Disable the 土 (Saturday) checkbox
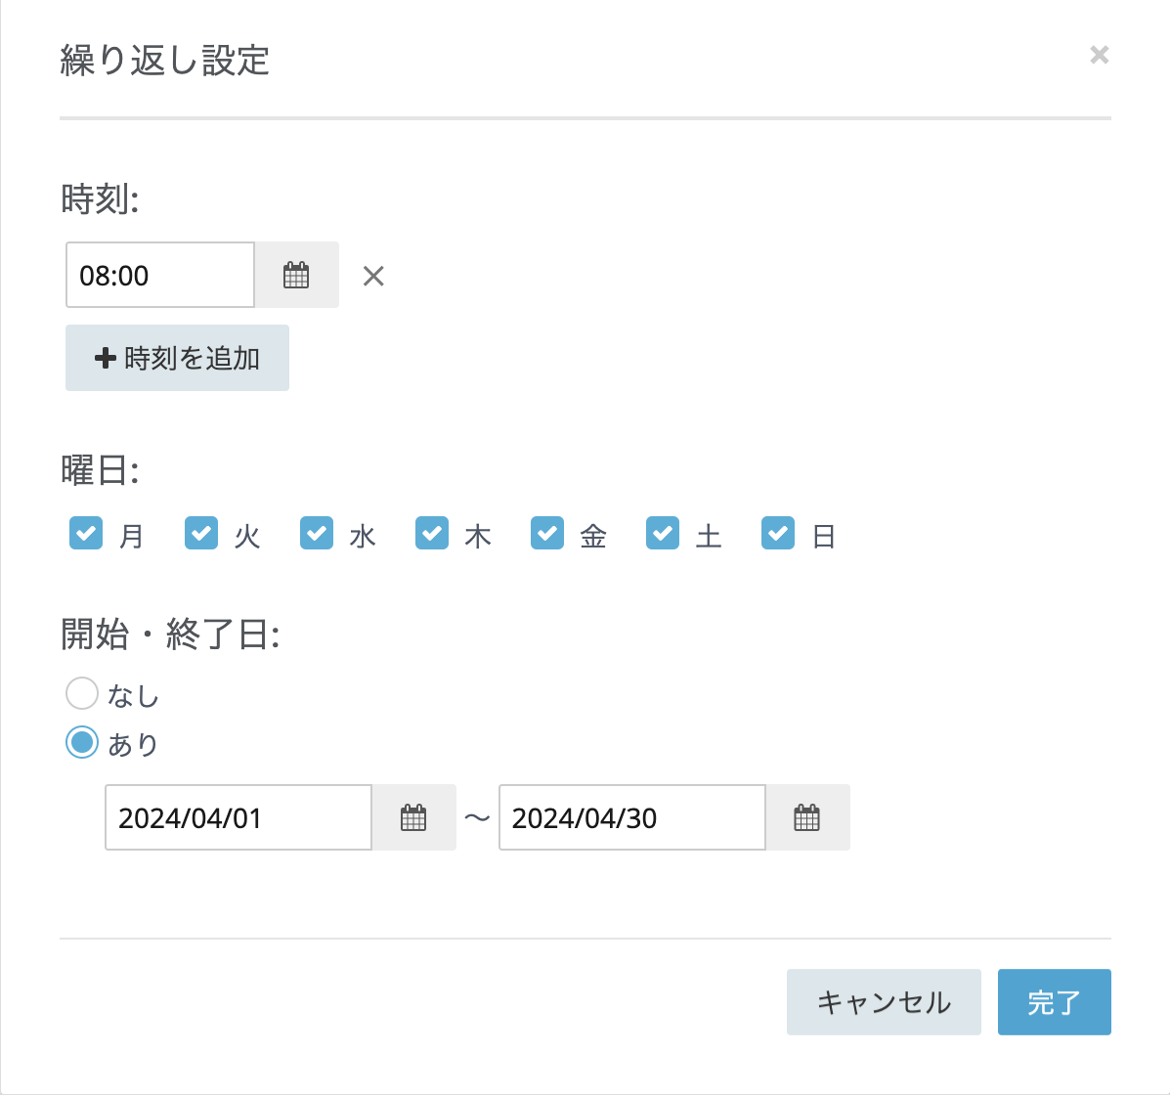 662,533
